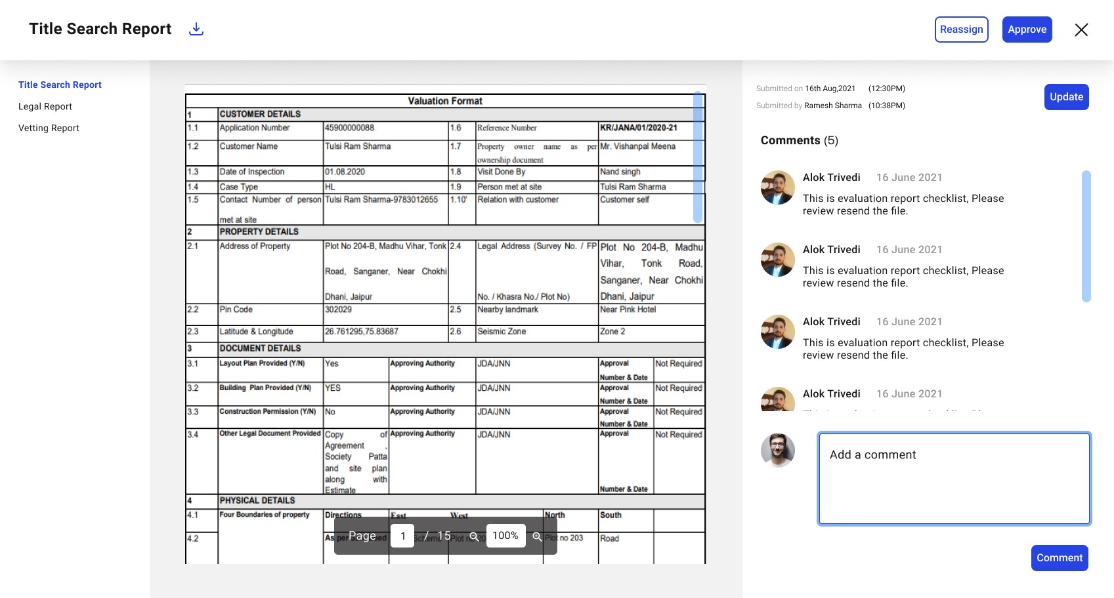Switch to Legal Report
Image resolution: width=1114 pixels, height=598 pixels.
pyautogui.click(x=45, y=106)
